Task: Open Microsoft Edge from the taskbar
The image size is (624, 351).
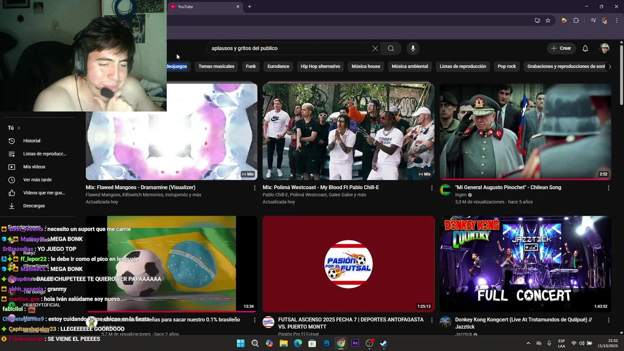Action: tap(298, 343)
